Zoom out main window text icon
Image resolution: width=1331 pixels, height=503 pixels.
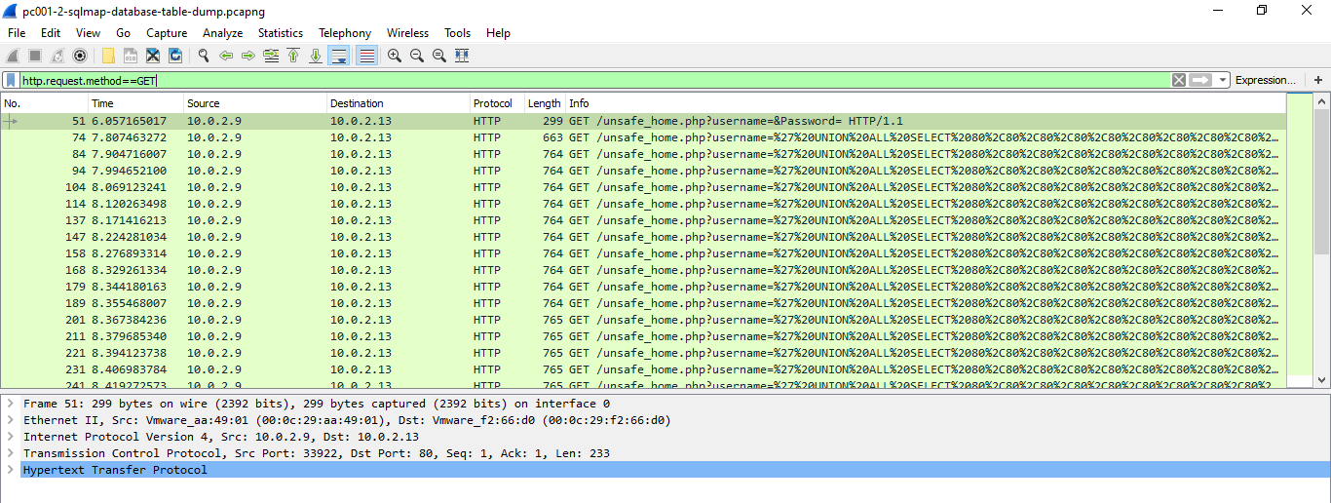pyautogui.click(x=417, y=56)
